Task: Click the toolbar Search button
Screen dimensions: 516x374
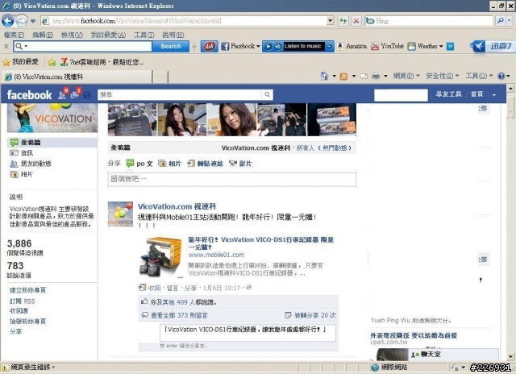Action: pos(170,47)
